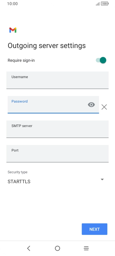115x256 pixels.
Task: Go back using the navigation back arrow
Action: tap(29, 248)
